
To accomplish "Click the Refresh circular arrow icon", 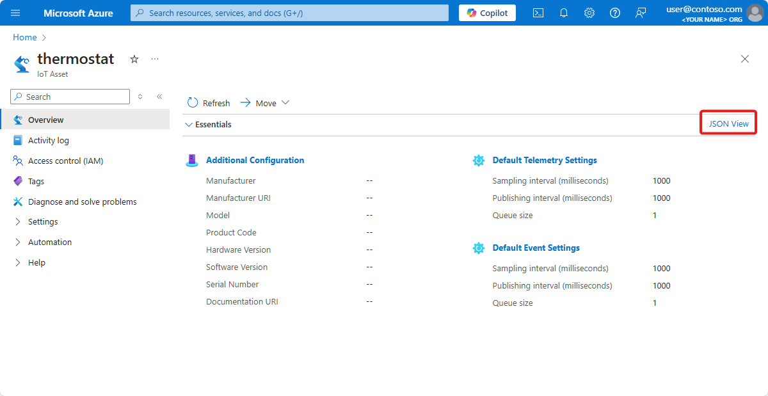I will tap(193, 103).
